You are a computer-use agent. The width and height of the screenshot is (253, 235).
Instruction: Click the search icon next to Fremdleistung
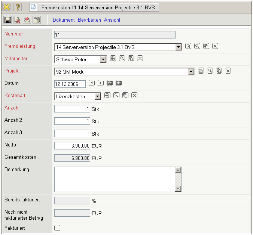(x=197, y=46)
